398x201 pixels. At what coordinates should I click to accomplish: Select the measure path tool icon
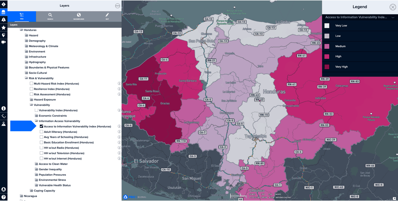[x=4, y=116]
